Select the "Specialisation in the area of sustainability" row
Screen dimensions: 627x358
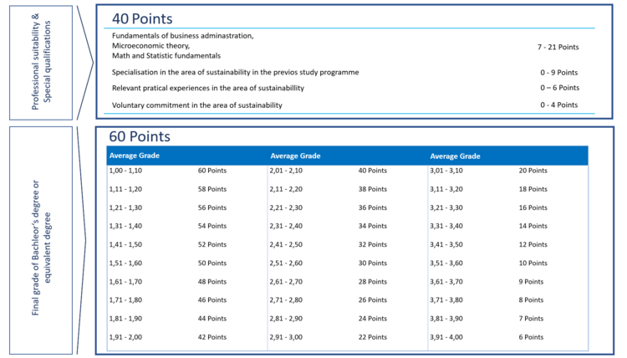click(x=235, y=73)
